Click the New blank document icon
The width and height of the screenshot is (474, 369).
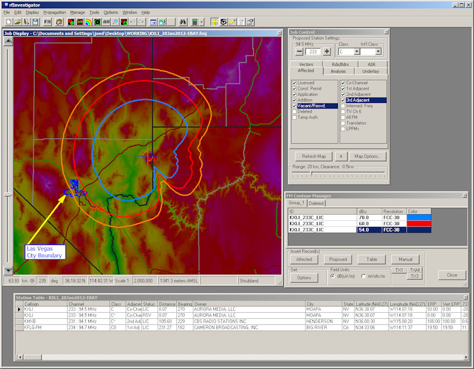pos(9,21)
